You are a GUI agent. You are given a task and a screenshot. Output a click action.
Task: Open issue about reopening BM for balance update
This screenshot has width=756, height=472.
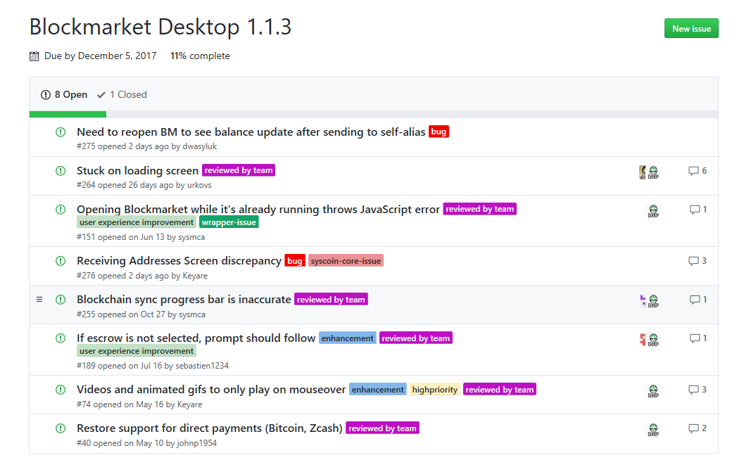[251, 132]
